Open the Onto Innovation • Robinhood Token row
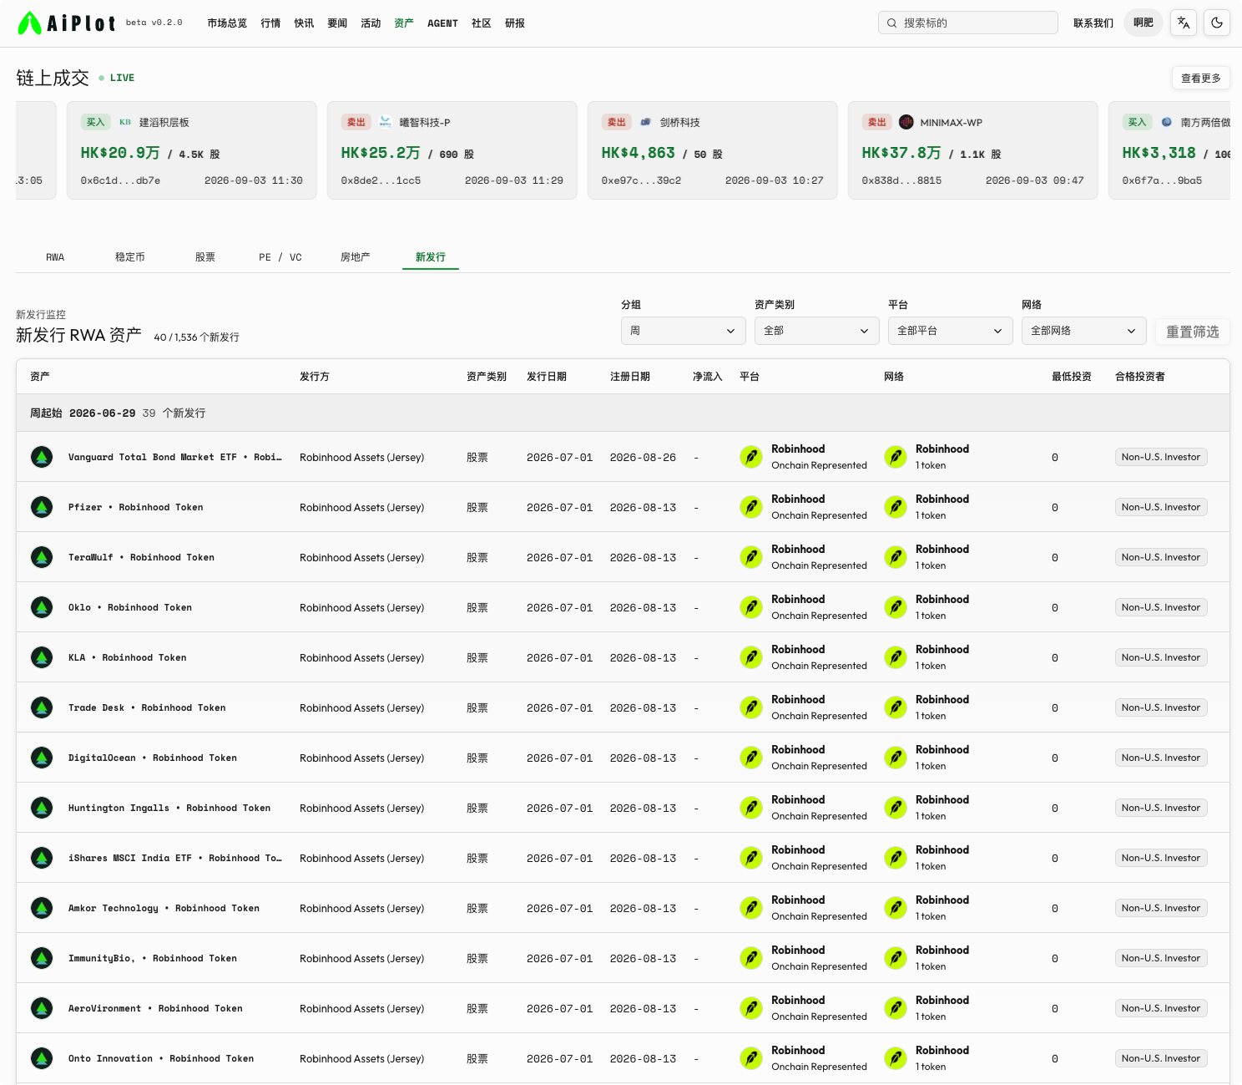This screenshot has width=1242, height=1085. pyautogui.click(x=623, y=1058)
